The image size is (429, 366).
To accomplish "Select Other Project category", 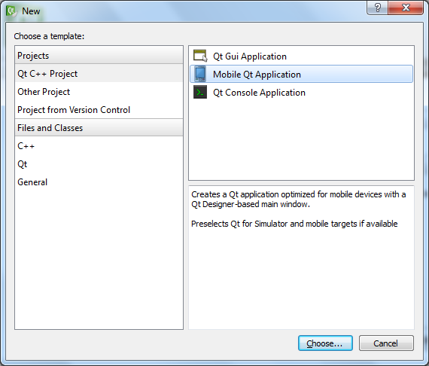I will (99, 92).
